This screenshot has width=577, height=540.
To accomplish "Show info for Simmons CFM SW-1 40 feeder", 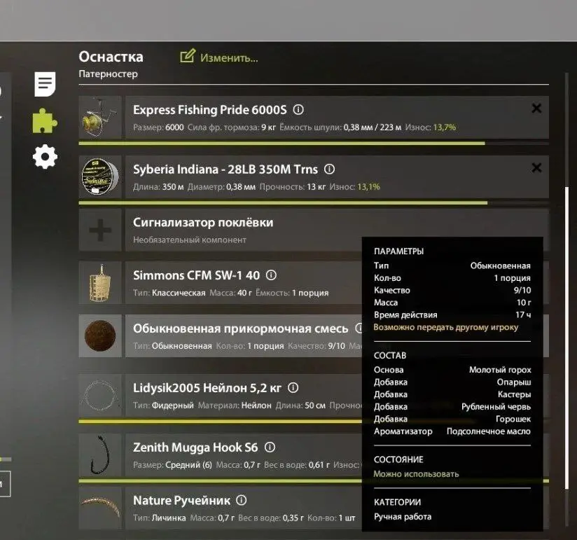I will pyautogui.click(x=271, y=275).
